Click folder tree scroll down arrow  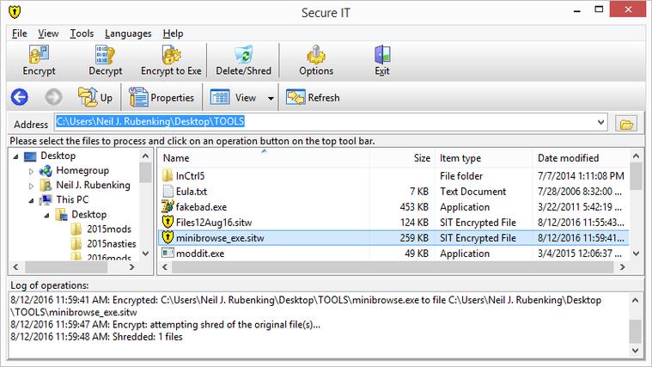coord(145,253)
